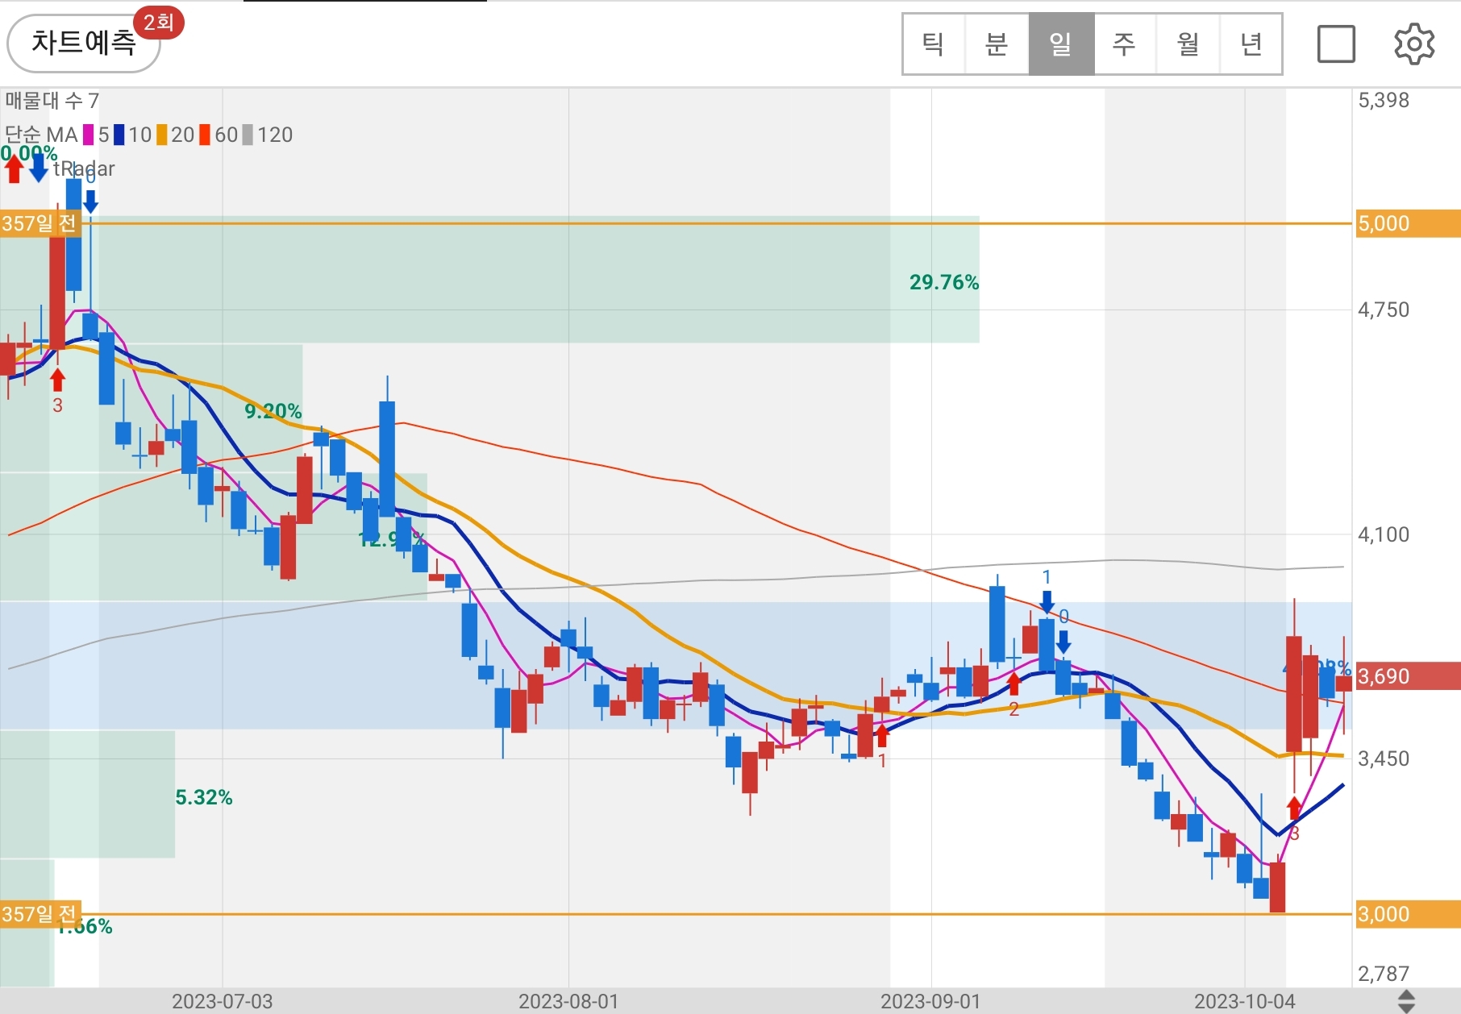This screenshot has height=1014, width=1461.
Task: Click the red 3,690 current price tag
Action: (1407, 675)
